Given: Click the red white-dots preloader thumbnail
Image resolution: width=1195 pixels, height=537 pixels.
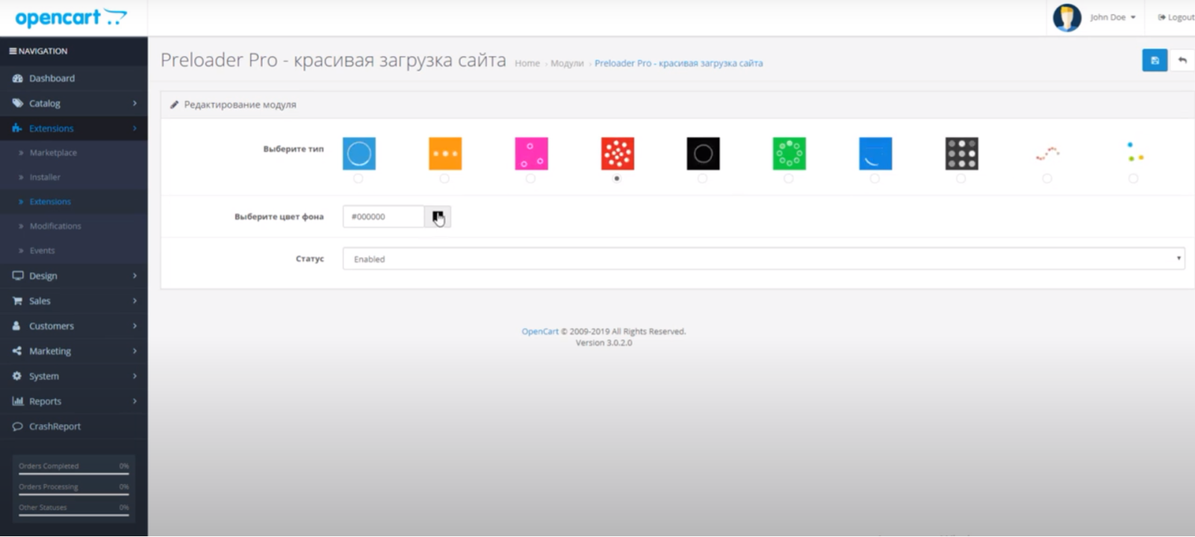Looking at the screenshot, I should tap(618, 154).
